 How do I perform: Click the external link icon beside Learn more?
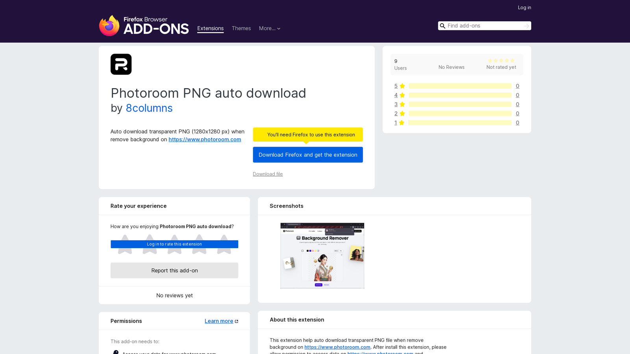coord(236,321)
